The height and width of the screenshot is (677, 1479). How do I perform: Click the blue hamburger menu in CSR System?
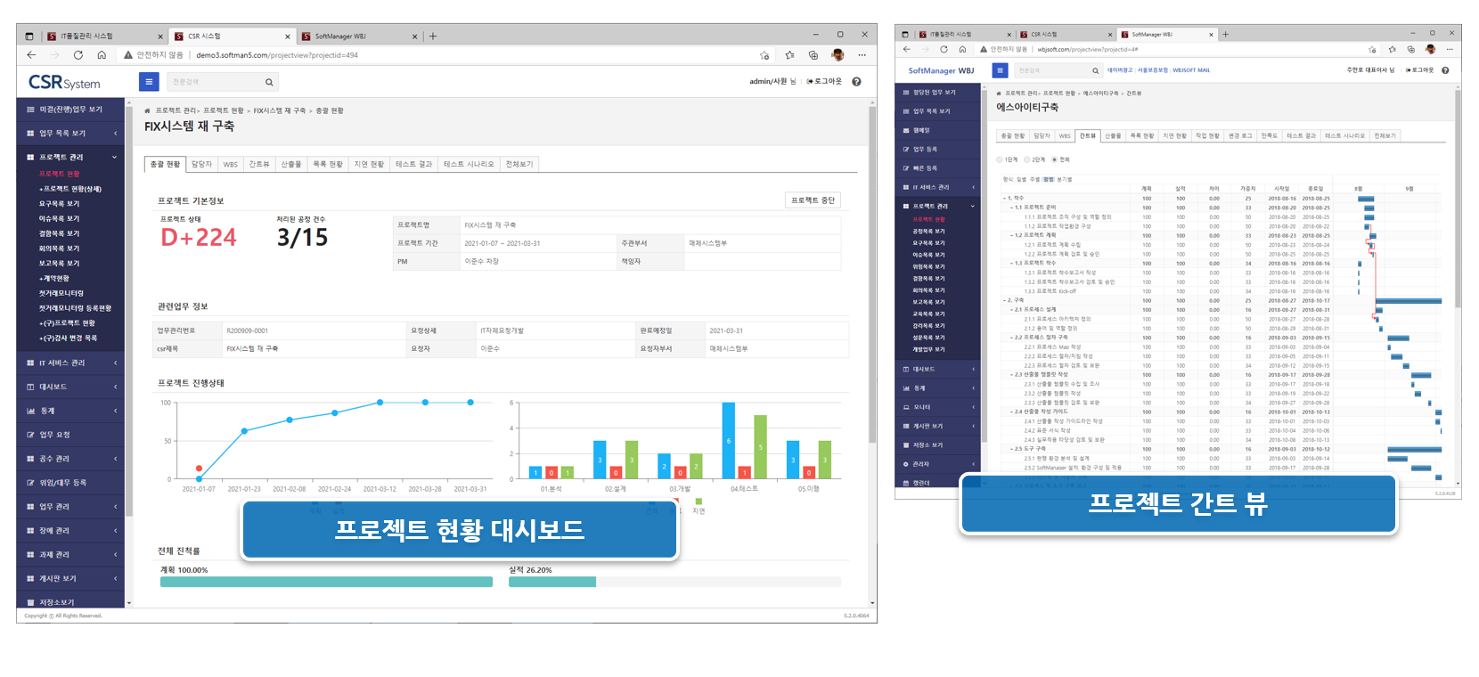[x=149, y=82]
